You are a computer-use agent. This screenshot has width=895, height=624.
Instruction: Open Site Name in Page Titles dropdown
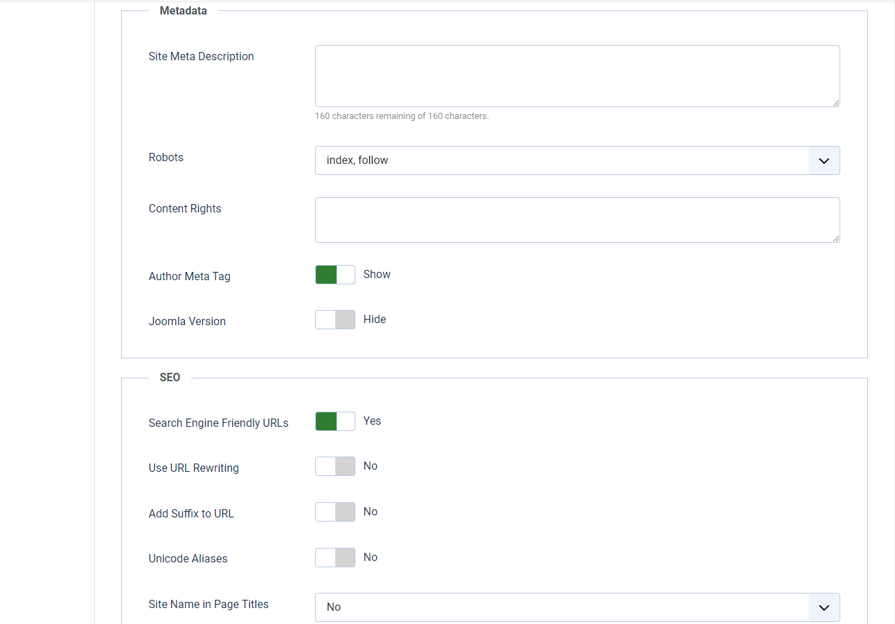pyautogui.click(x=577, y=607)
